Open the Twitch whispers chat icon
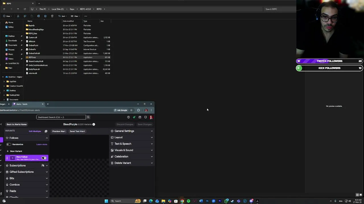The height and width of the screenshot is (204, 364). [x=146, y=117]
